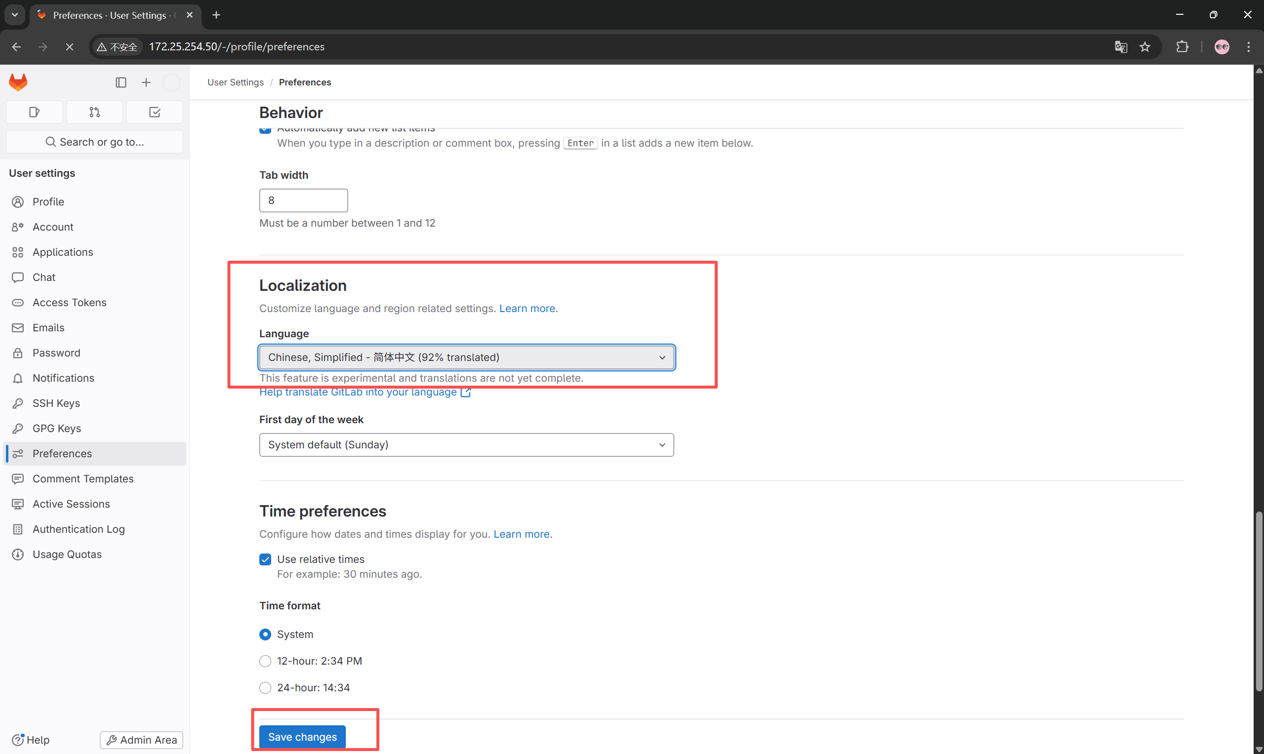Click the Tab width input field

(303, 200)
